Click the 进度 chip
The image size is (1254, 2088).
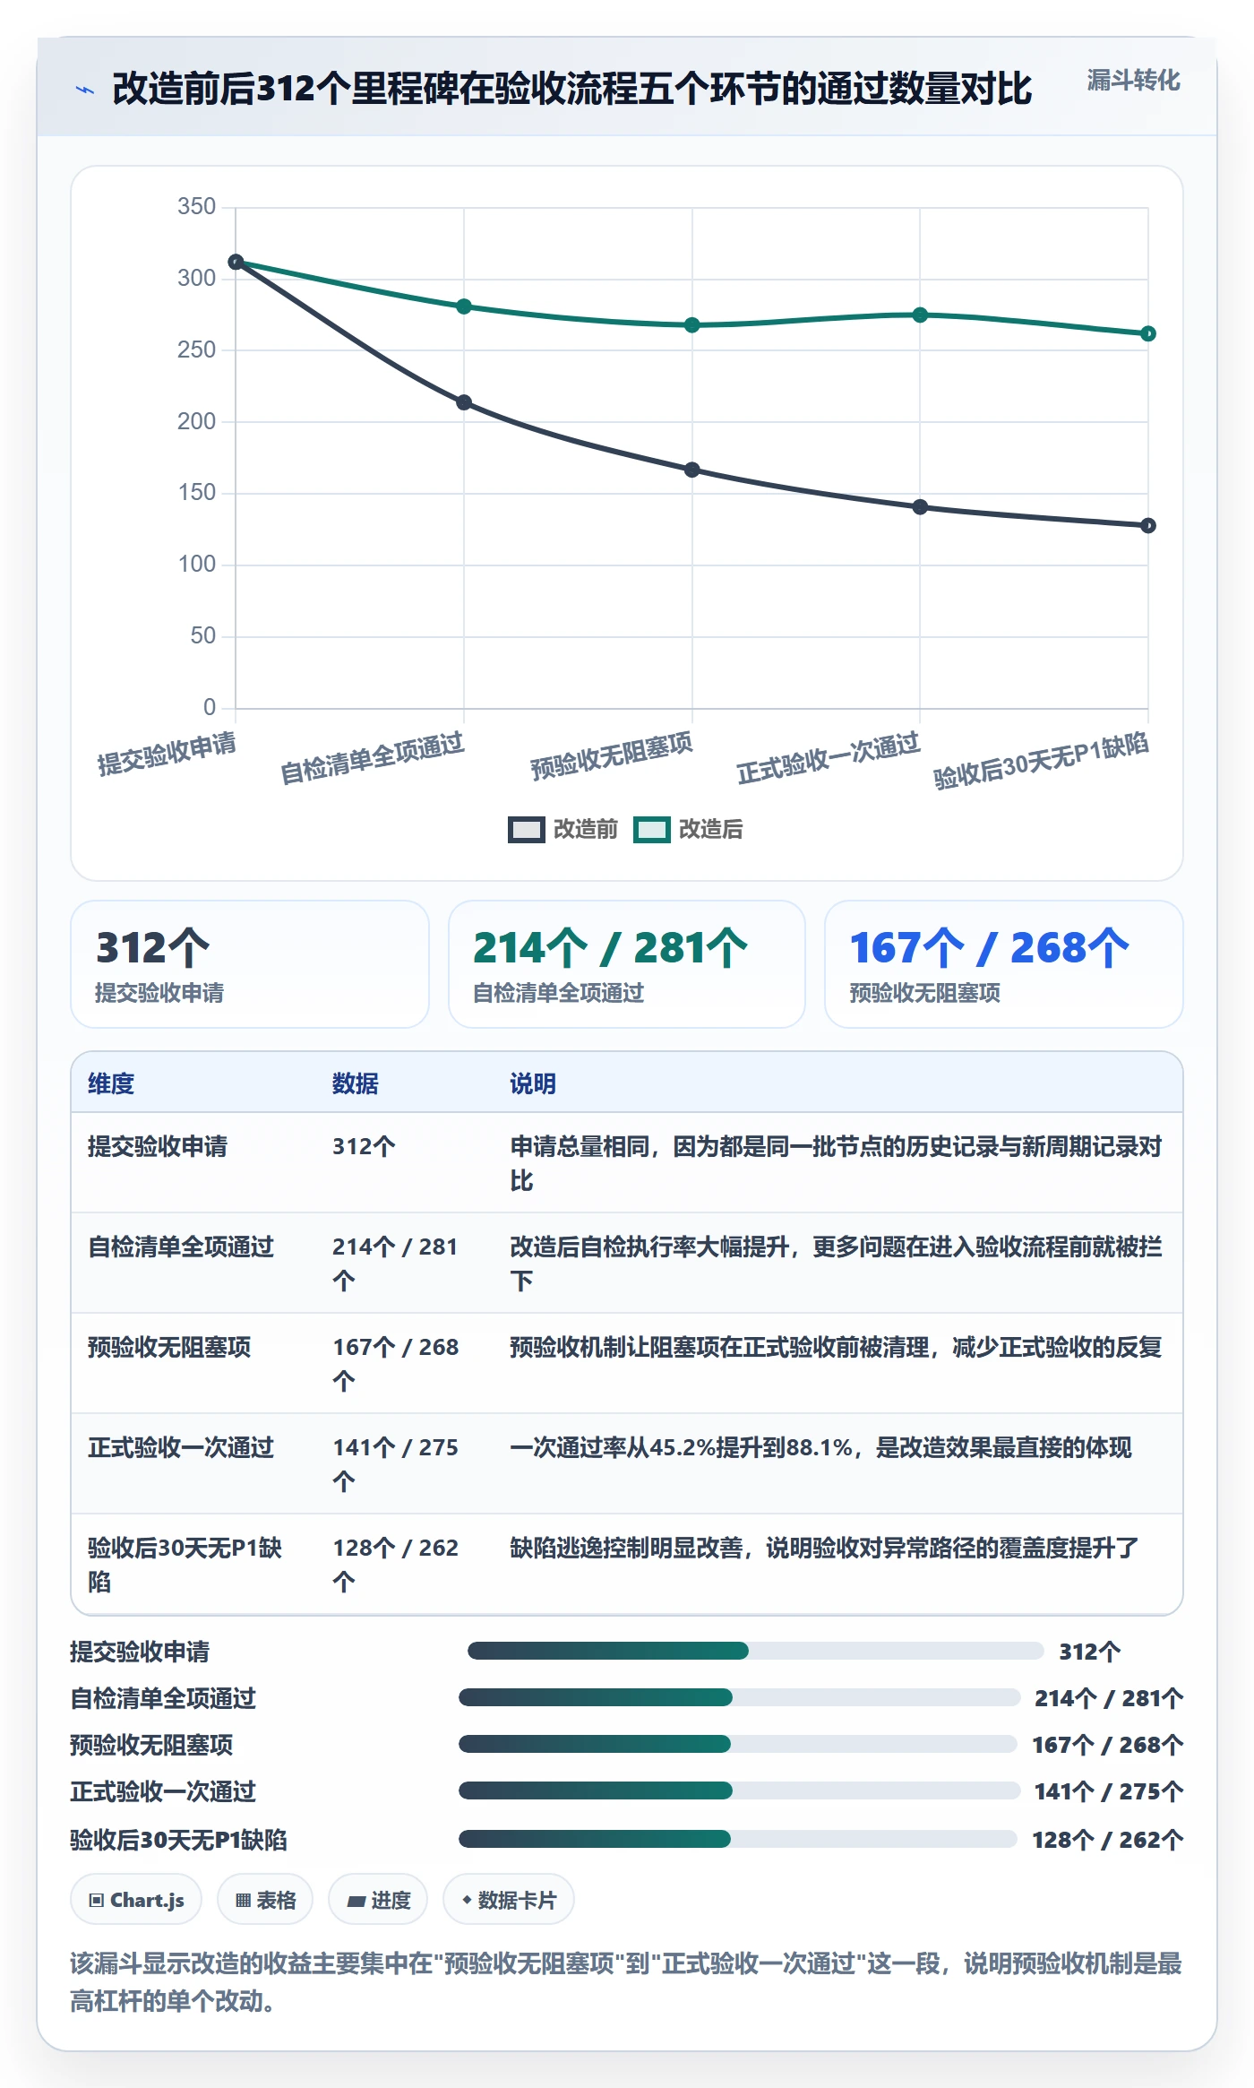pyautogui.click(x=378, y=1899)
